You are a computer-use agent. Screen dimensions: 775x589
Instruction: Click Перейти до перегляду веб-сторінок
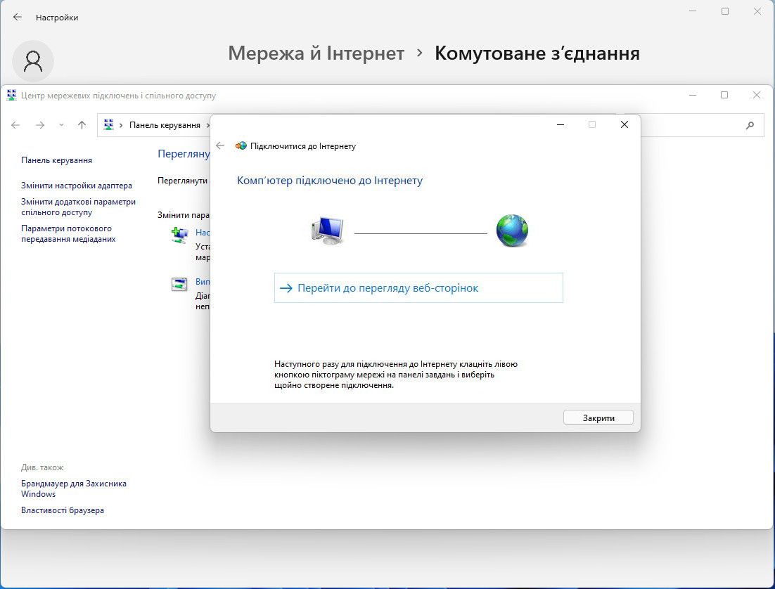418,287
